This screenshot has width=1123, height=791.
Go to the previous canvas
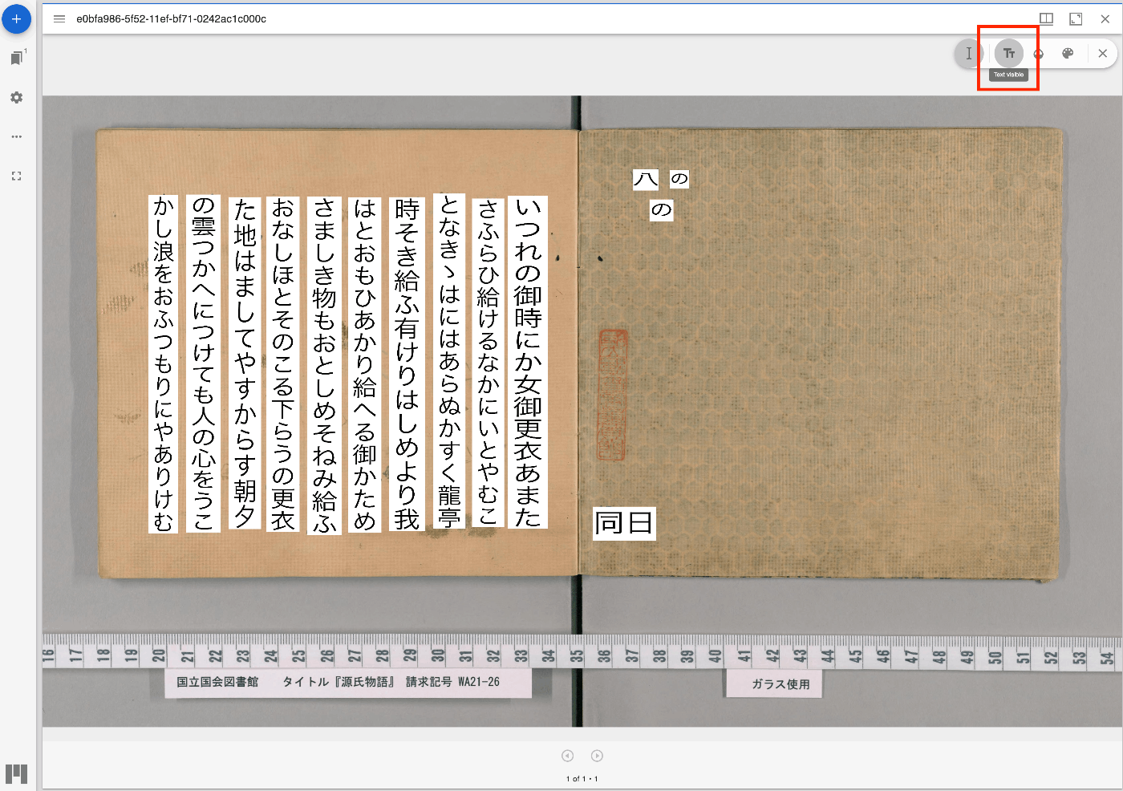tap(568, 756)
